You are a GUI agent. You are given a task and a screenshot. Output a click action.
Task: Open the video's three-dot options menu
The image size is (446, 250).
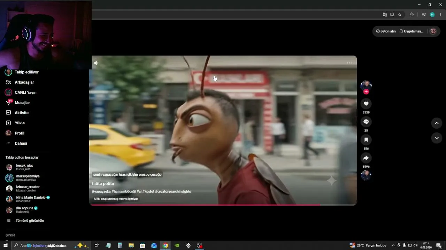pos(349,63)
